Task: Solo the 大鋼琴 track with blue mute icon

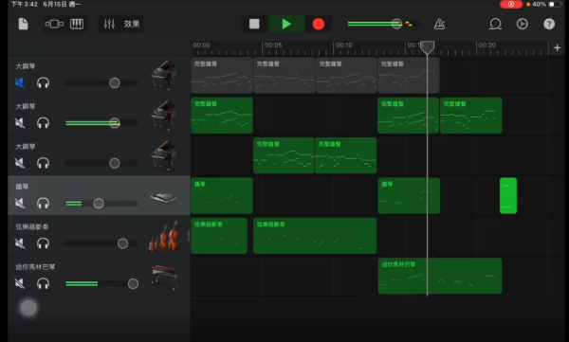Action: [43, 83]
